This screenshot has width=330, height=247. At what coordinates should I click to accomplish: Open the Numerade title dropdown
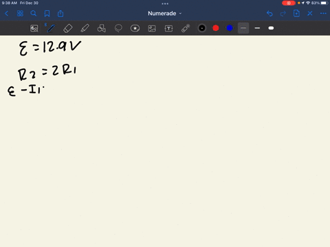164,14
